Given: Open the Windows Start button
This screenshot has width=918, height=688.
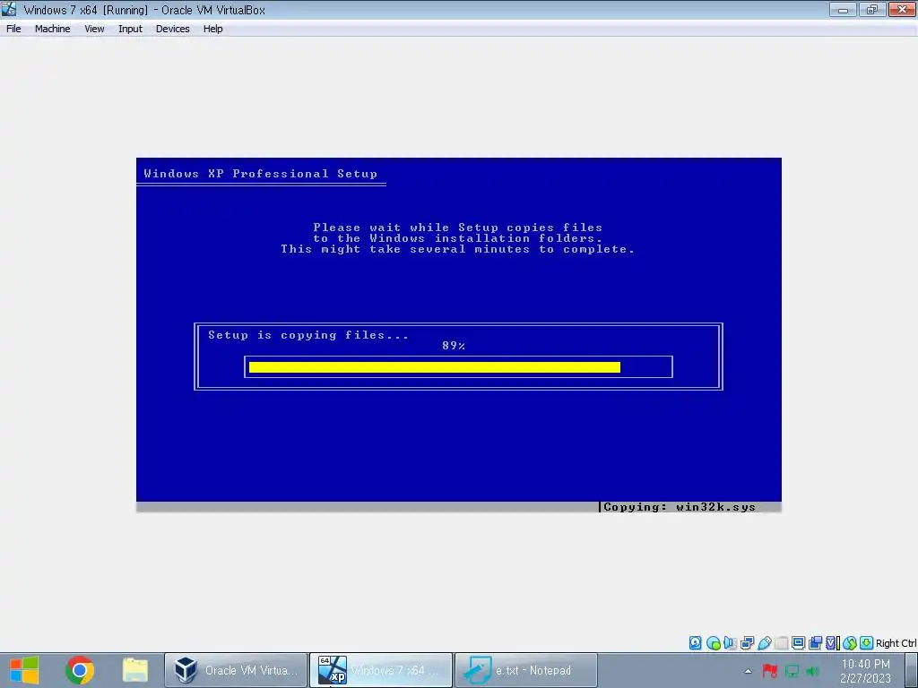Looking at the screenshot, I should 24,670.
